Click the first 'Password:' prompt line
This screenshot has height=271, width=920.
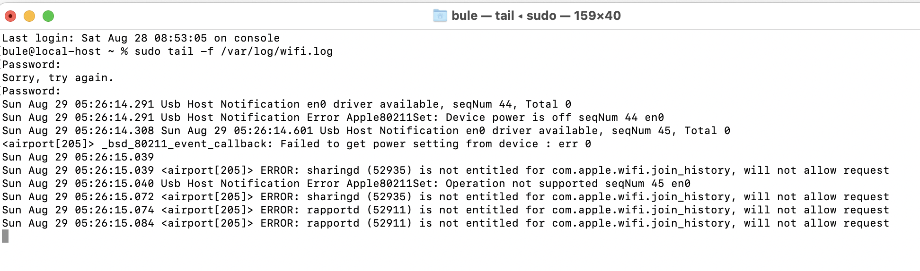[31, 64]
